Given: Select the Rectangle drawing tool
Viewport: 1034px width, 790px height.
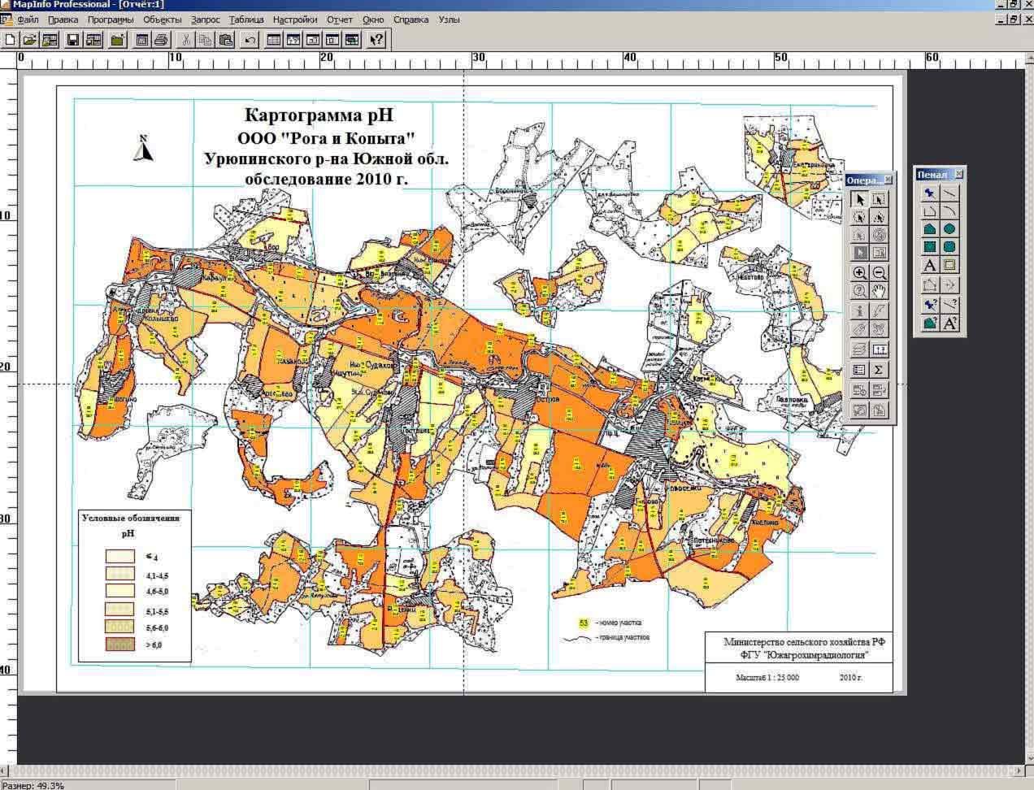Looking at the screenshot, I should pos(930,247).
